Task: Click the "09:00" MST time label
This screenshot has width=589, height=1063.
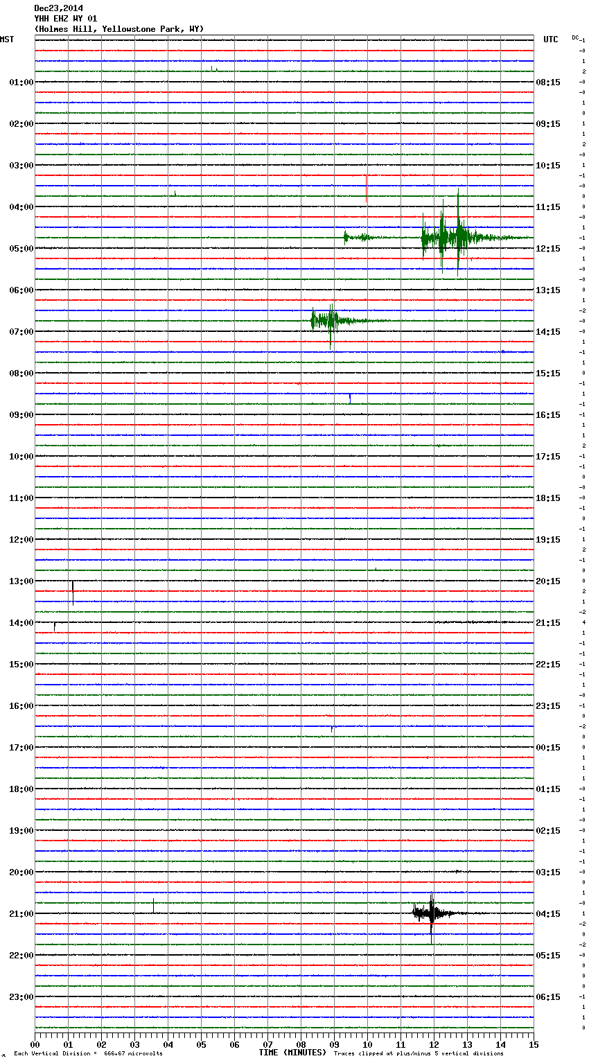Action: [x=21, y=415]
